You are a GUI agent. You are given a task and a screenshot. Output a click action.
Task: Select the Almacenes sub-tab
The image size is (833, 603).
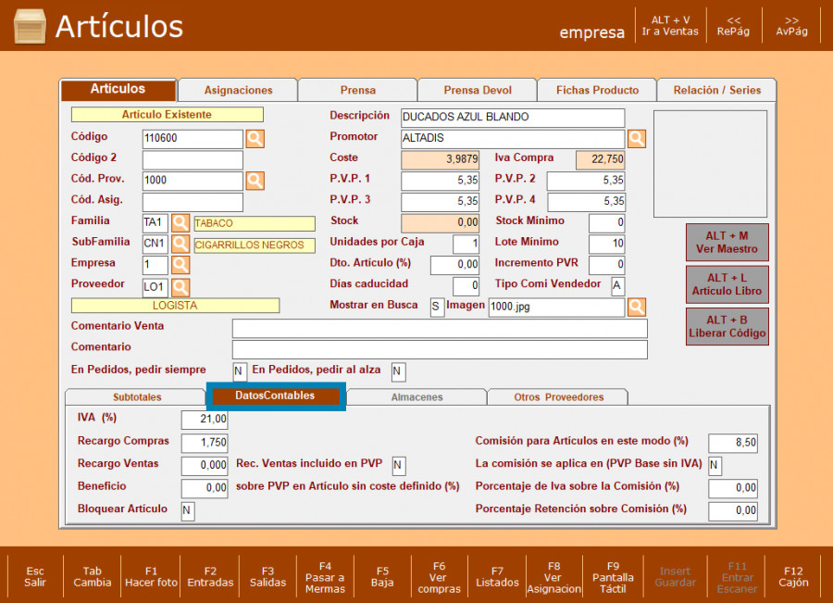pos(416,397)
